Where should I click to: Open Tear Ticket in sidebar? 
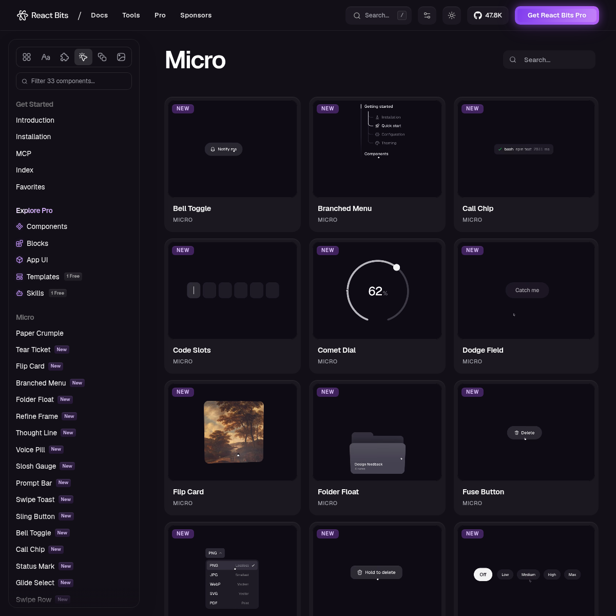pos(33,350)
